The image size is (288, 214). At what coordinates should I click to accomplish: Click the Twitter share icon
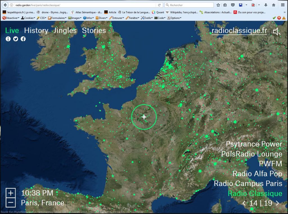(x=16, y=39)
